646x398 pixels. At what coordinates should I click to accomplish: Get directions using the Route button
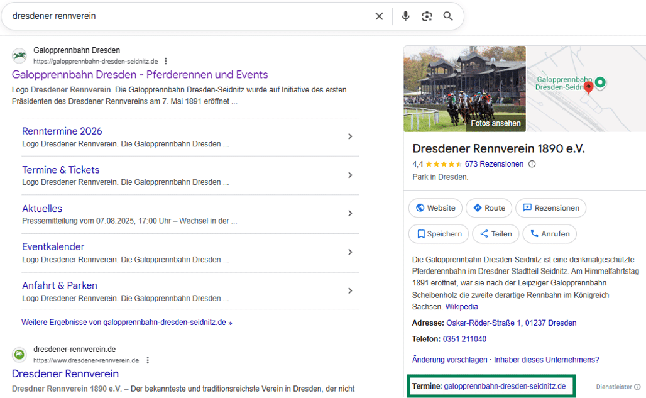488,208
